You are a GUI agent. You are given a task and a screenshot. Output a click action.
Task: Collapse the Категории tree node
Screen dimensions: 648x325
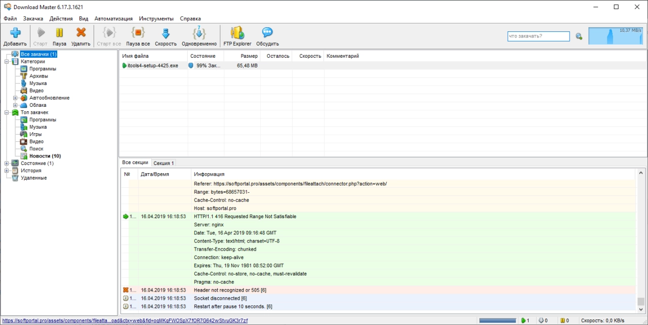(x=7, y=61)
